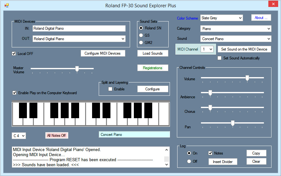Click the Insert Divider button
The width and height of the screenshot is (281, 176).
pos(223,162)
